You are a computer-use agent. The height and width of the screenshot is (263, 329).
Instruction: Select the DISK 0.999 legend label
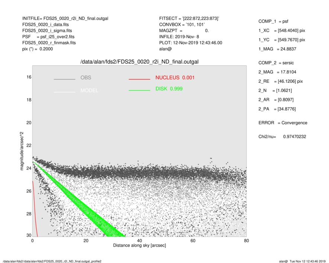pyautogui.click(x=169, y=89)
